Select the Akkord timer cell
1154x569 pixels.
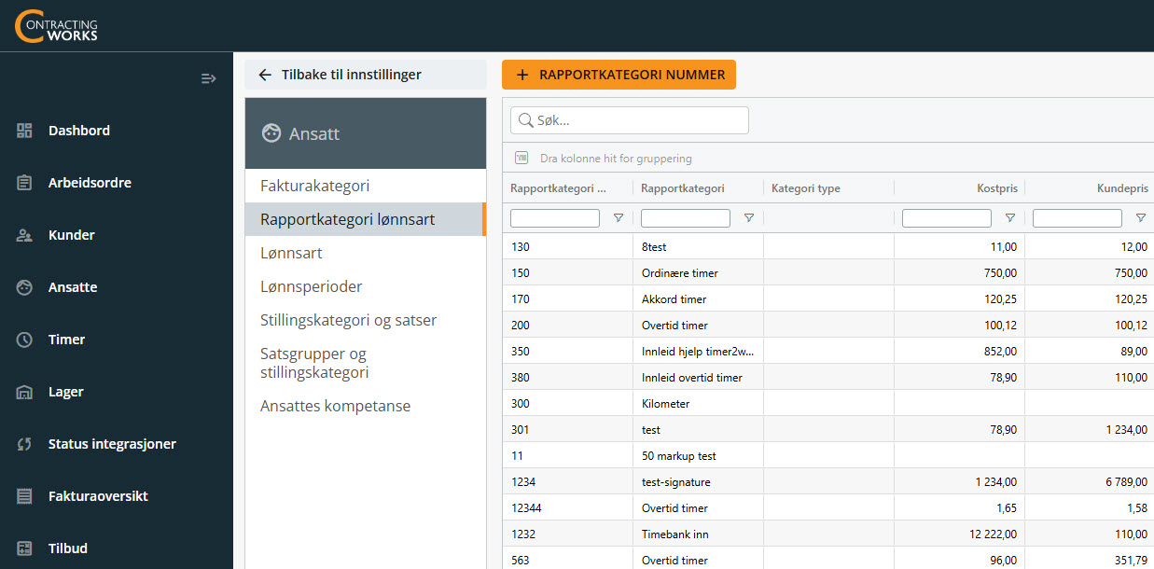point(698,299)
